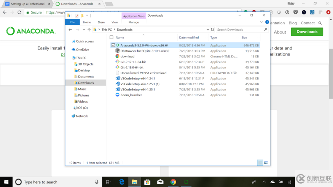Click the green Downloads button on Anaconda

[307, 32]
